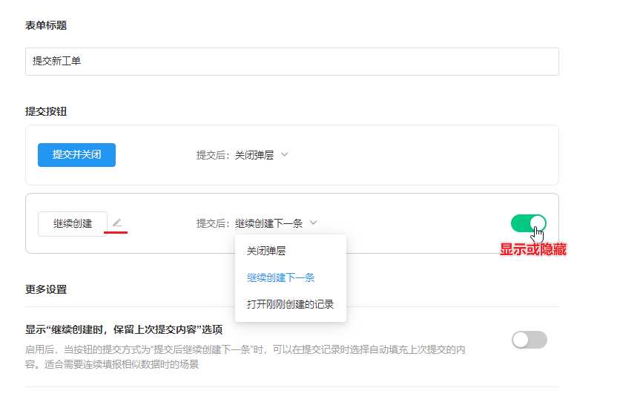Click the red 显示或隐藏 annotation text
The height and width of the screenshot is (408, 620).
click(532, 250)
